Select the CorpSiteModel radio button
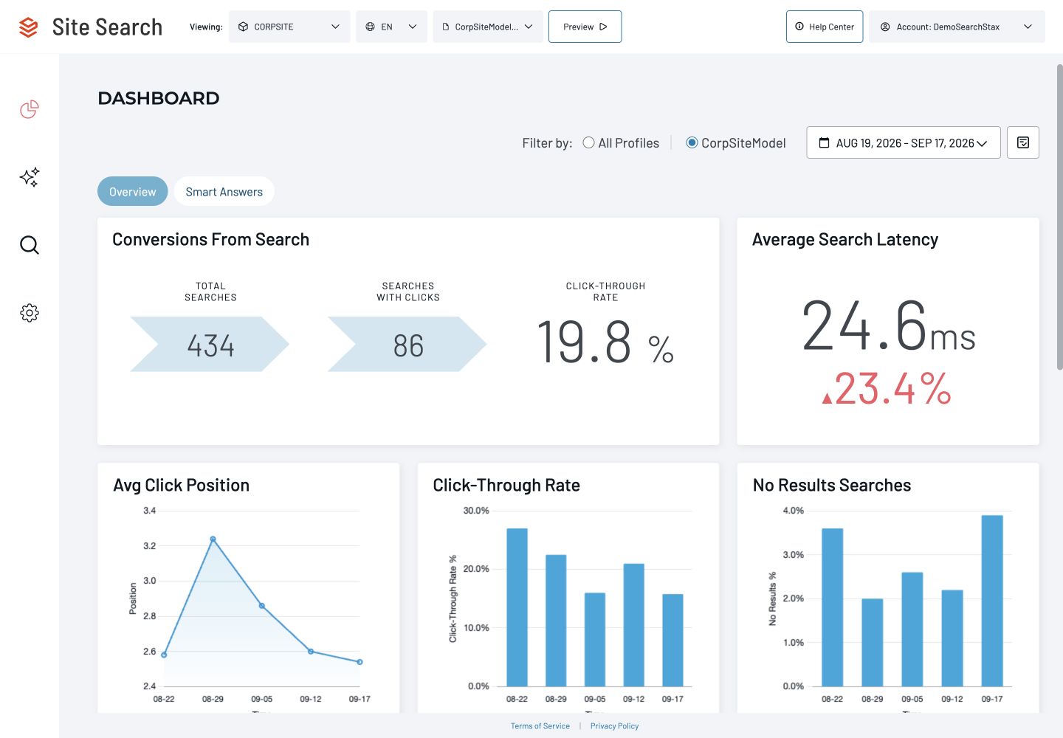The width and height of the screenshot is (1063, 738). [x=692, y=142]
